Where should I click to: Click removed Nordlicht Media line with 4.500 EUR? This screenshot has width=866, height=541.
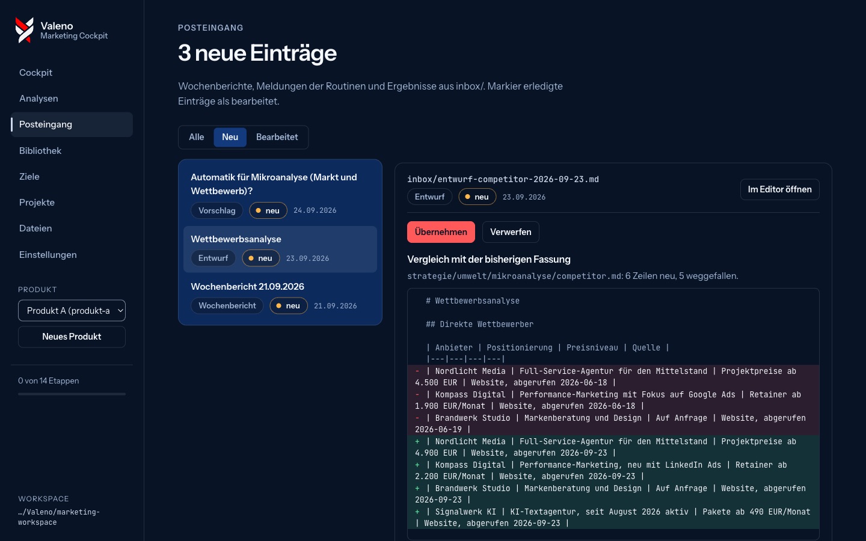[613, 377]
